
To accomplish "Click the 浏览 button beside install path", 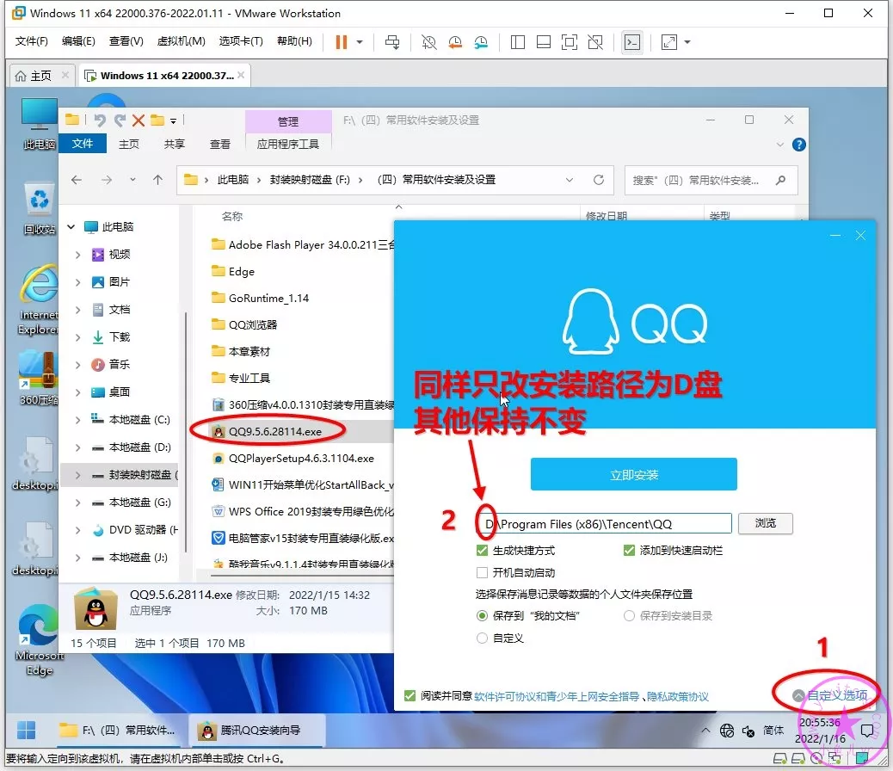I will coord(765,523).
